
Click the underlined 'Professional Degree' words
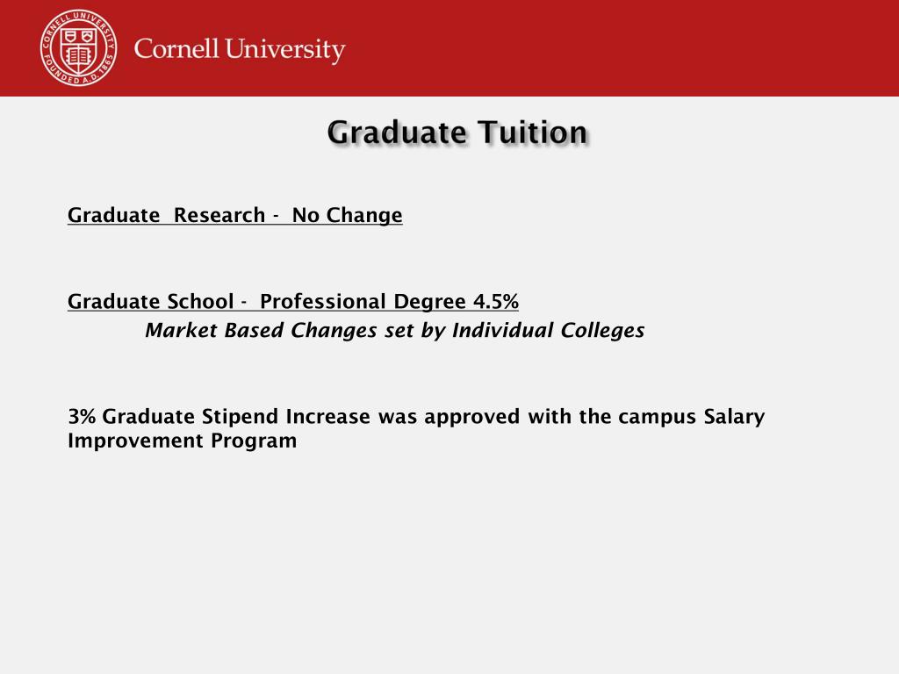363,302
